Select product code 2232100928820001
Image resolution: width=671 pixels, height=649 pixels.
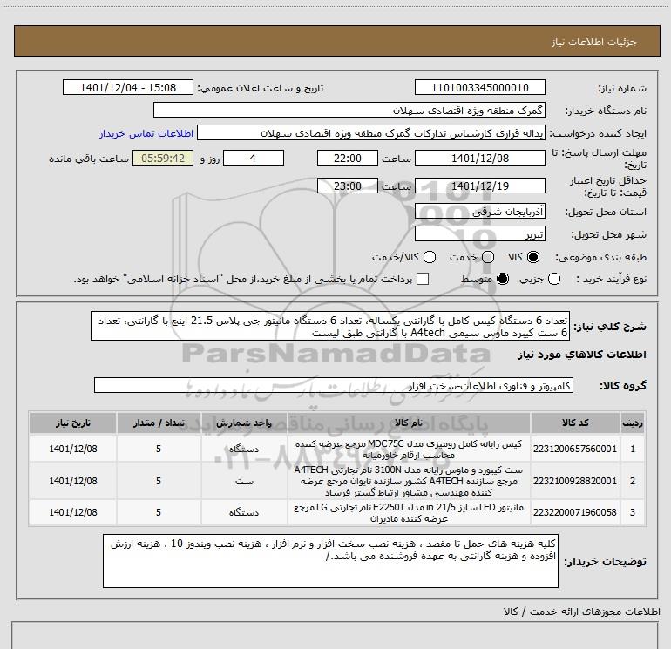click(575, 481)
